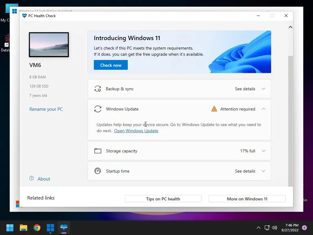The image size is (313, 235).
Task: Expand the Backup & sync section chevron
Action: coord(263,89)
